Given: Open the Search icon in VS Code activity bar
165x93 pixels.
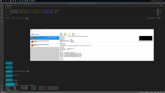Looking at the screenshot, I should 2,10.
